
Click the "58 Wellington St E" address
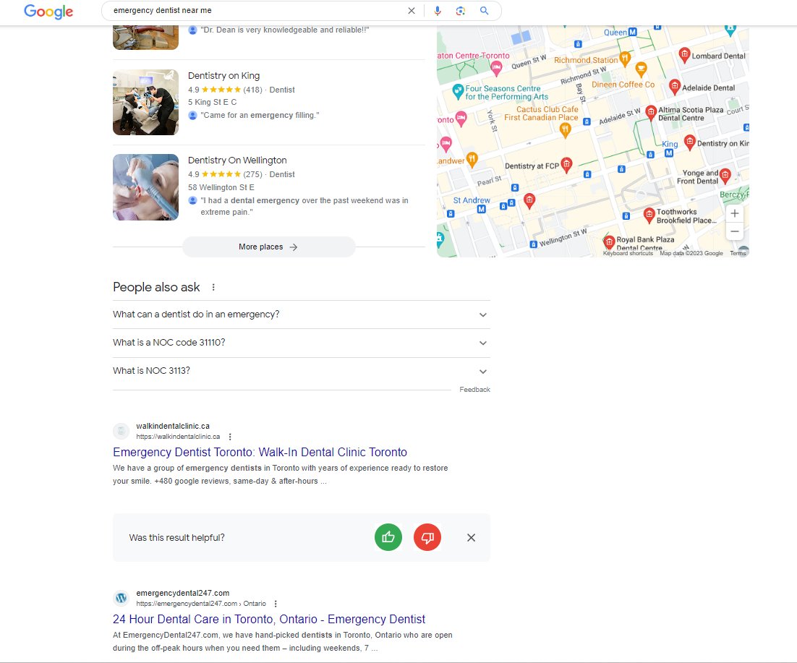click(x=221, y=187)
